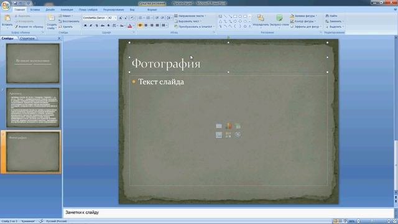
Task: Select the star shape in shapes gallery
Action: [x=245, y=26]
